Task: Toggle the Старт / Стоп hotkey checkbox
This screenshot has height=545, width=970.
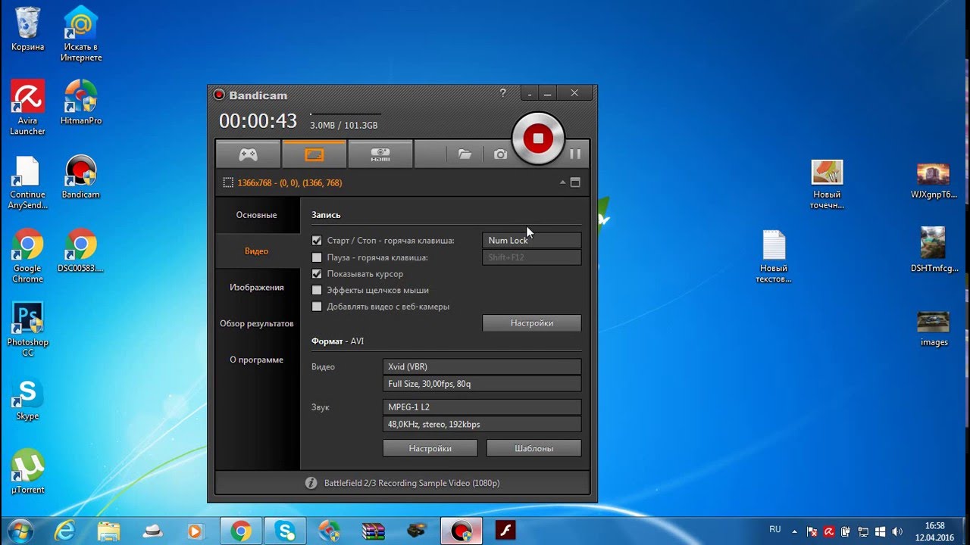Action: 317,241
